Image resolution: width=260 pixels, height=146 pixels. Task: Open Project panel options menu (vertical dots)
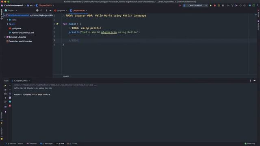click(x=46, y=11)
